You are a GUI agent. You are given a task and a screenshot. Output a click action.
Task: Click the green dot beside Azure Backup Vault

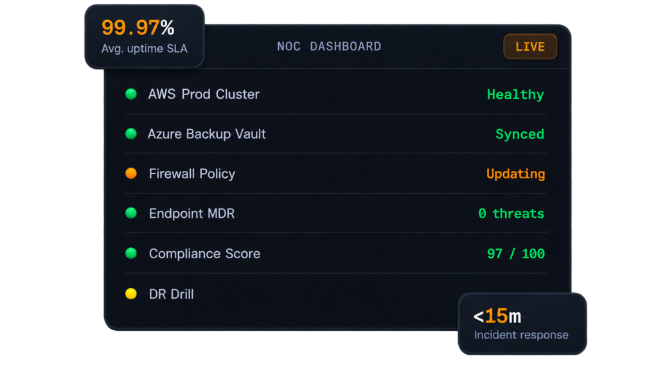point(131,134)
